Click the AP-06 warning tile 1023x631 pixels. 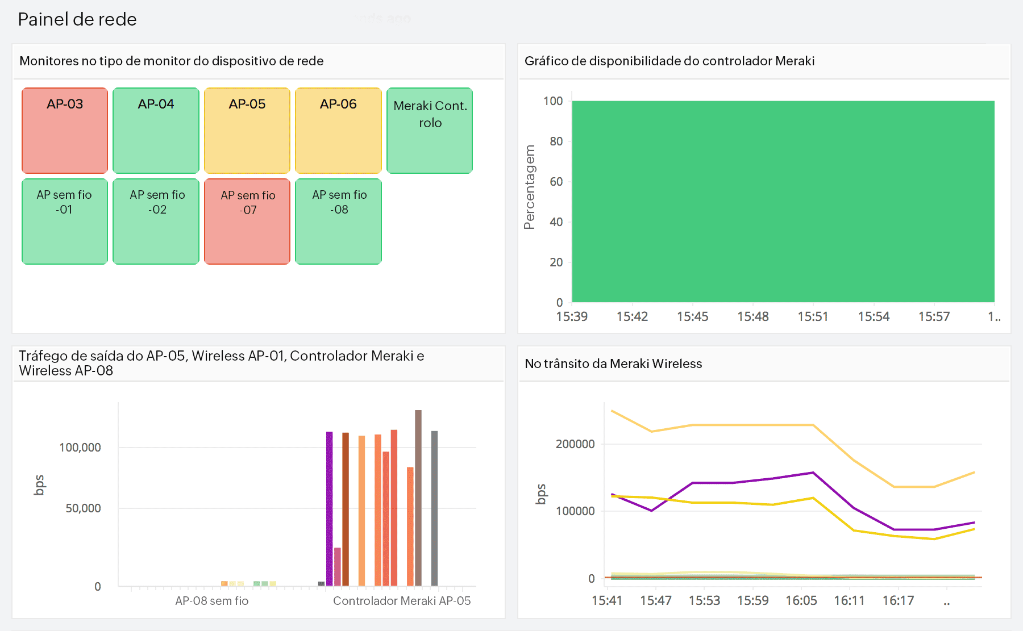pyautogui.click(x=339, y=130)
